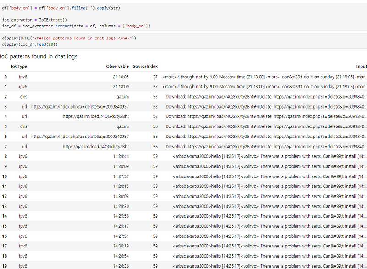
Task: Click the code cell containing IoCExtract()
Action: click(183, 17)
